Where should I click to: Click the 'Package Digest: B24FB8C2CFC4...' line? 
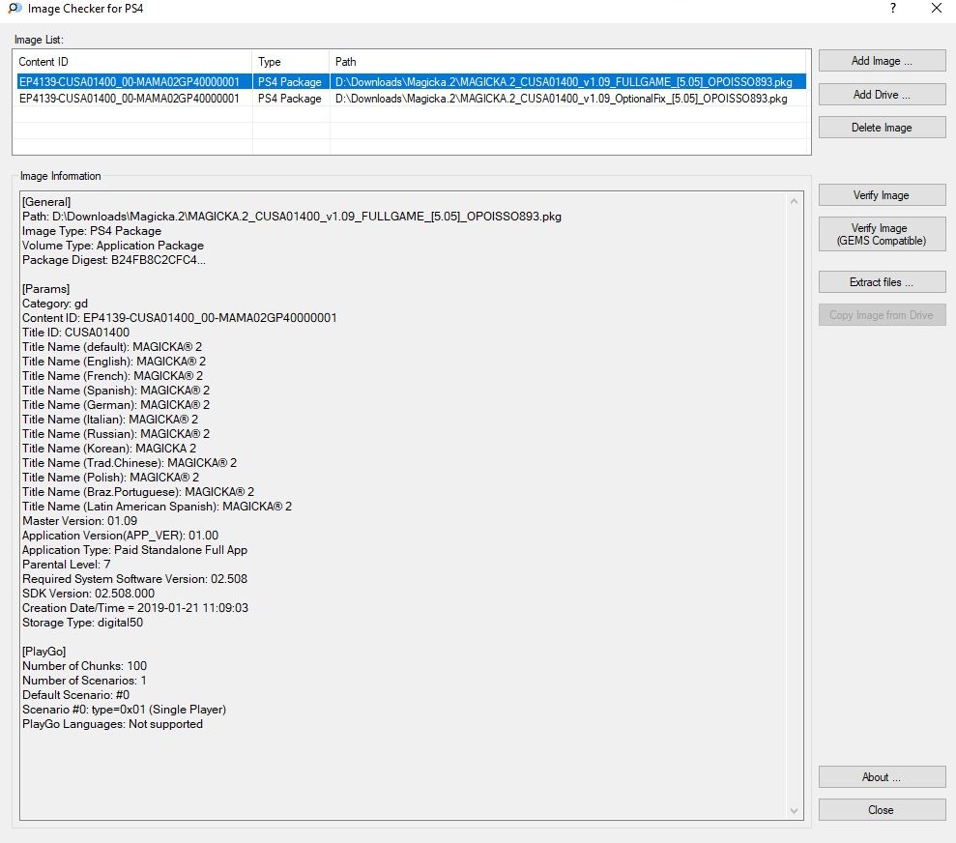click(x=114, y=260)
